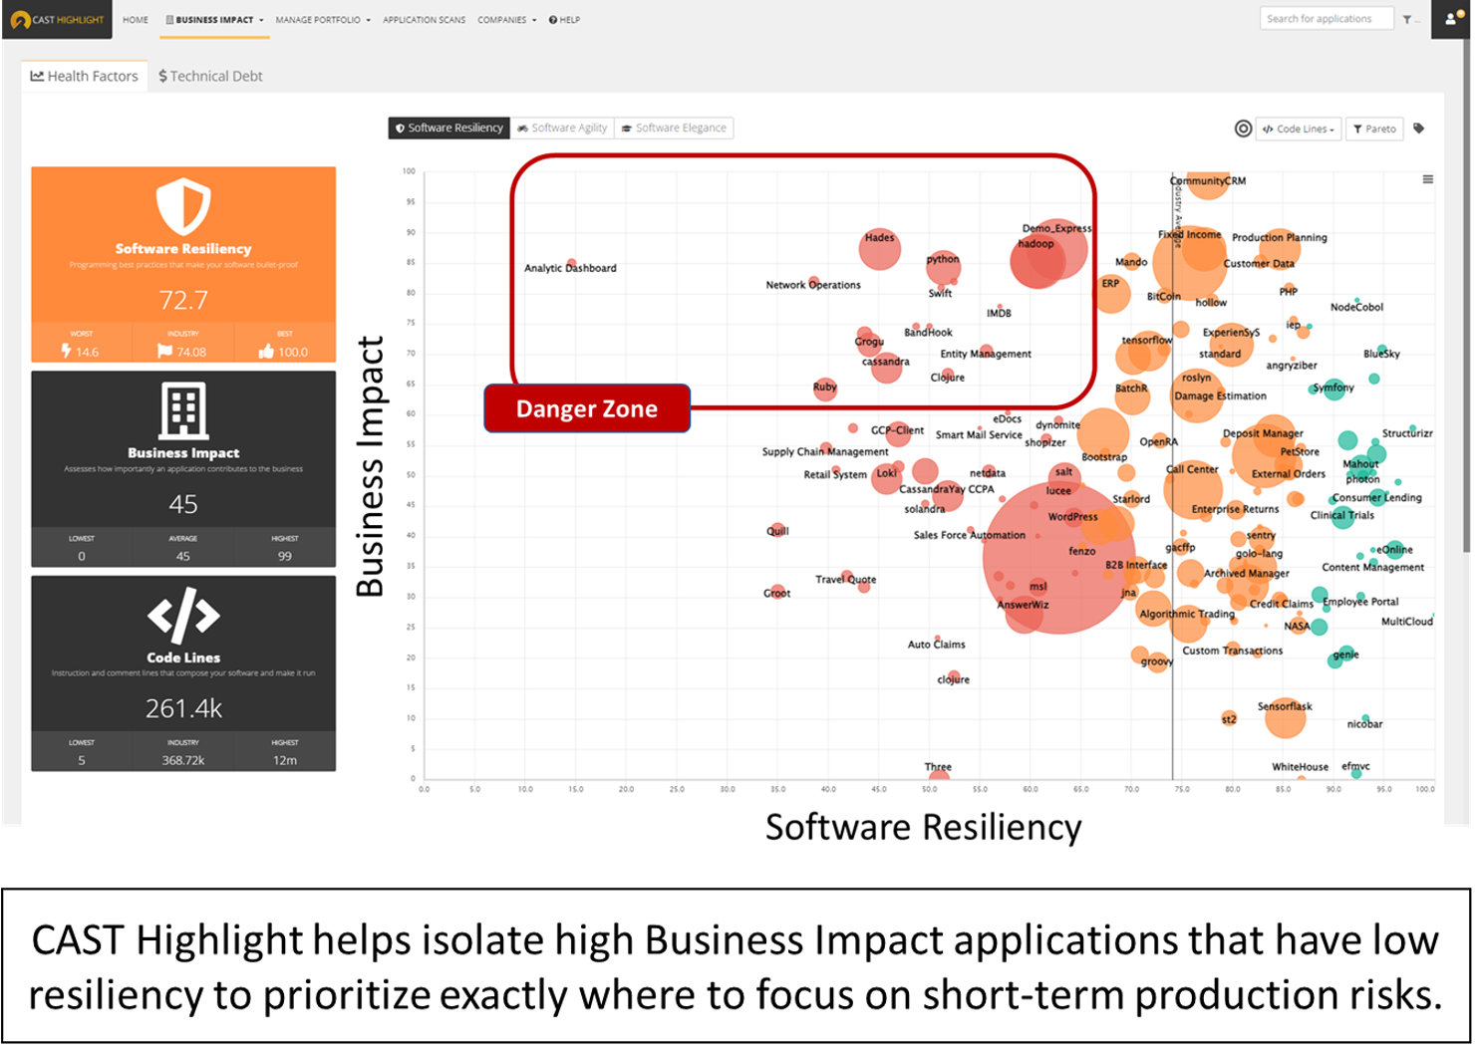Click the Business Impact building tile
The width and height of the screenshot is (1478, 1049).
point(183,410)
